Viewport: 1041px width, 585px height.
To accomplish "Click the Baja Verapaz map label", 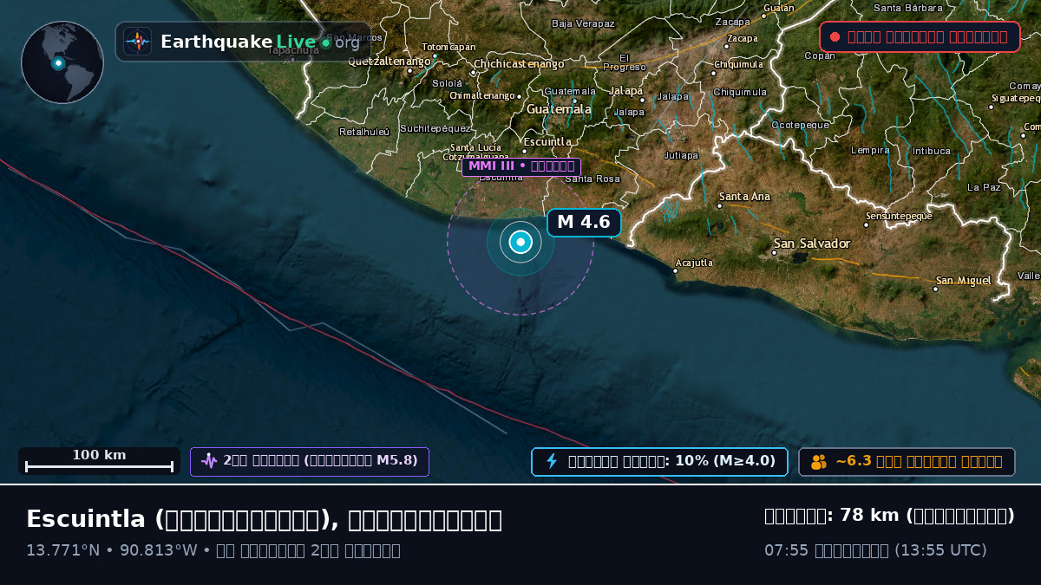I will (583, 23).
